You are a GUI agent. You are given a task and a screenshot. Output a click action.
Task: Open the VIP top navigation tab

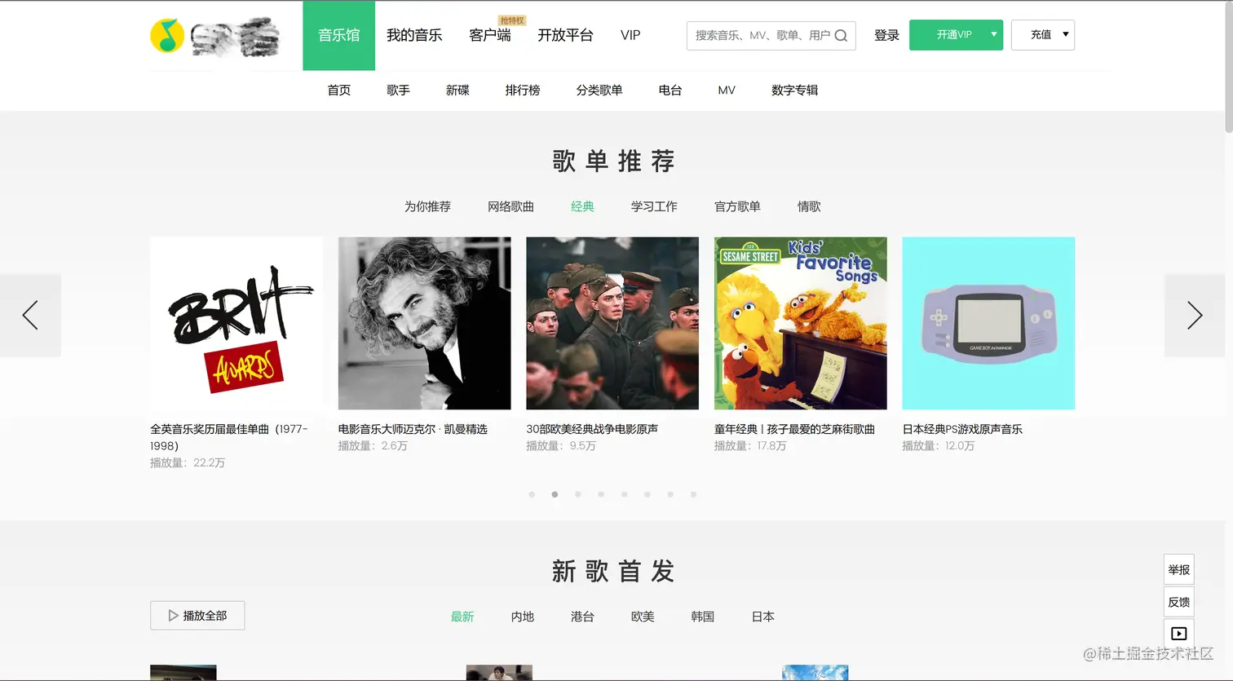coord(630,35)
